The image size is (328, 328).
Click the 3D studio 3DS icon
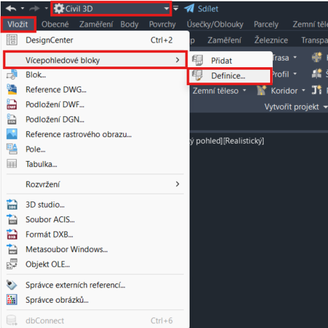tap(12, 204)
